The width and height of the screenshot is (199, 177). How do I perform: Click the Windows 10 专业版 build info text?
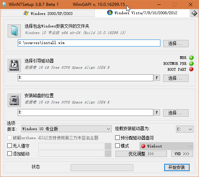pos(75,33)
